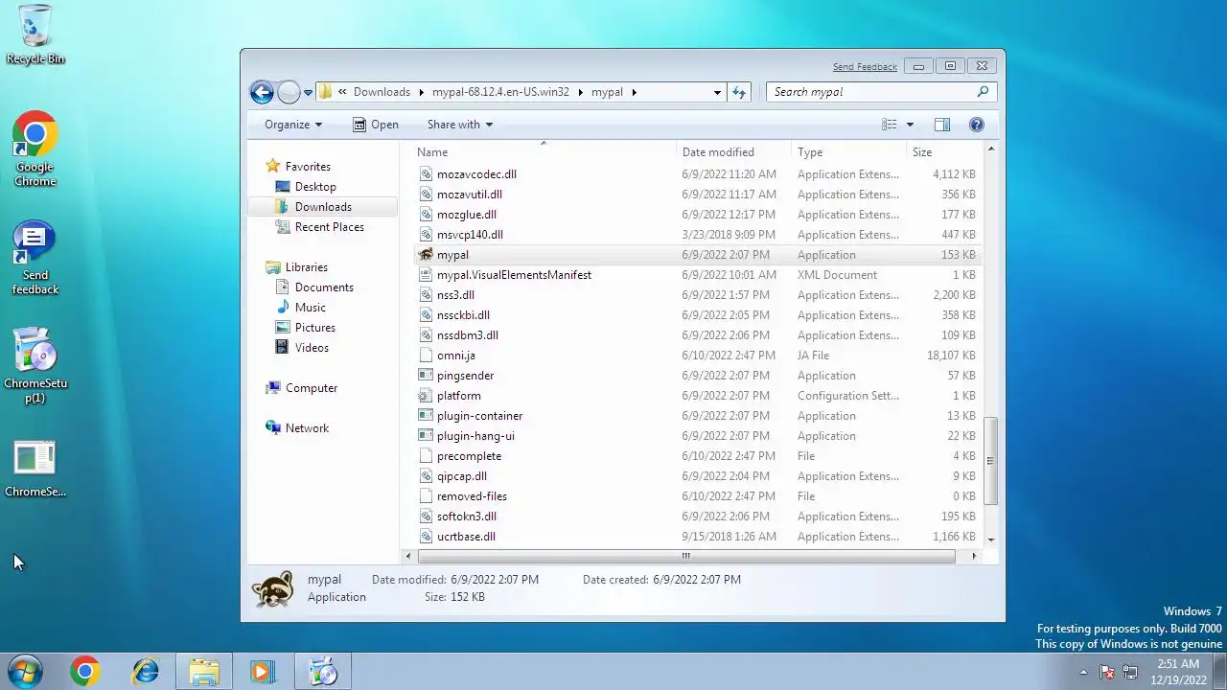This screenshot has height=690, width=1227.
Task: Select the mozavcodec.dll file icon
Action: tap(427, 174)
